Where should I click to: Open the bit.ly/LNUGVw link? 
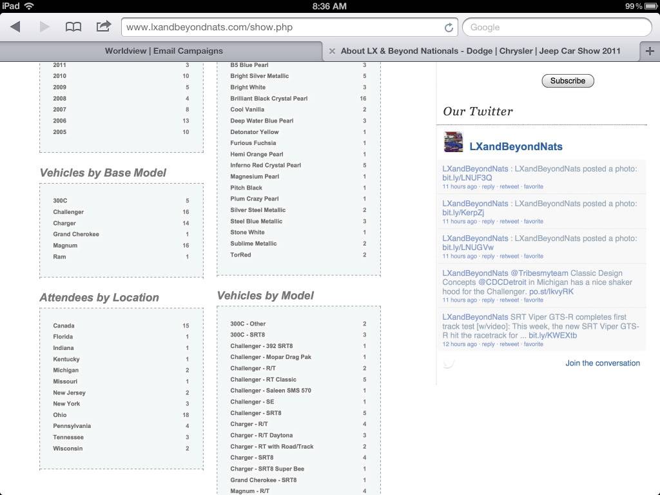coord(468,247)
